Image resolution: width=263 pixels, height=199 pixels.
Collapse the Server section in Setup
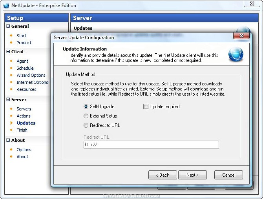pyautogui.click(x=8, y=99)
